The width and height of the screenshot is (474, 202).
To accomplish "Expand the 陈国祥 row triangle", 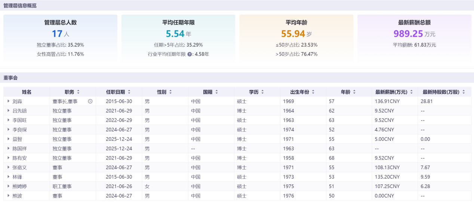I will coord(8,149).
